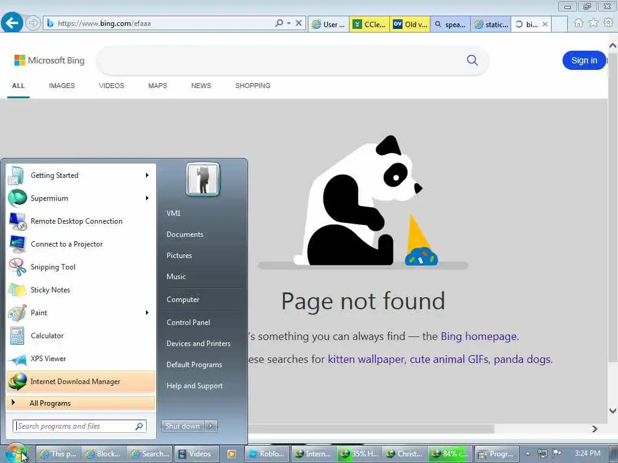Click the Microsoft Bing logo
618x463 pixels.
(49, 60)
